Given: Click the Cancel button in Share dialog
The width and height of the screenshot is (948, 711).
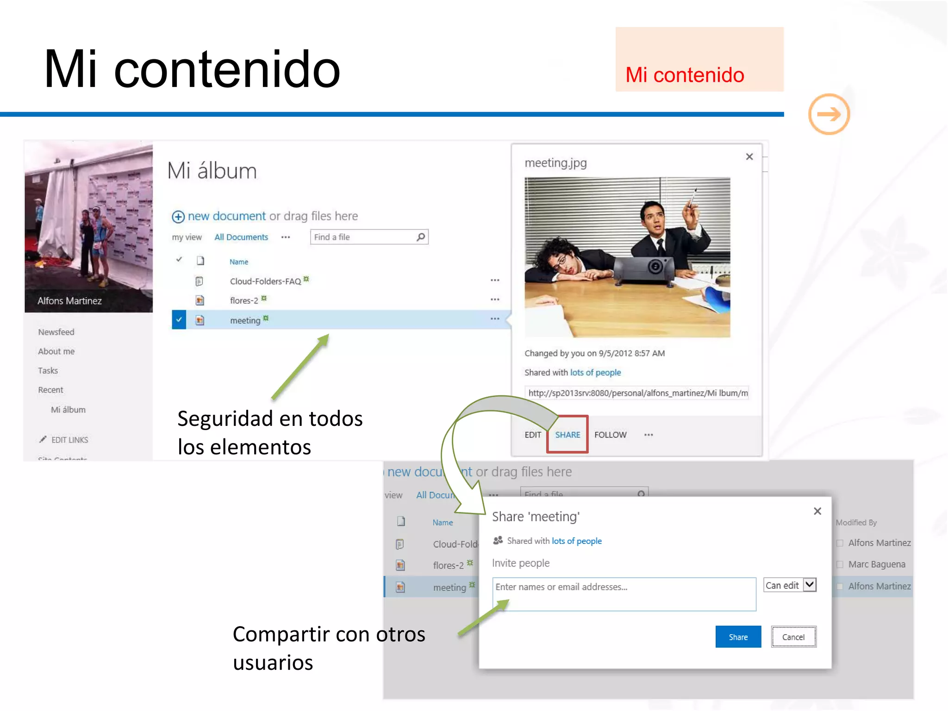Looking at the screenshot, I should click(x=793, y=637).
